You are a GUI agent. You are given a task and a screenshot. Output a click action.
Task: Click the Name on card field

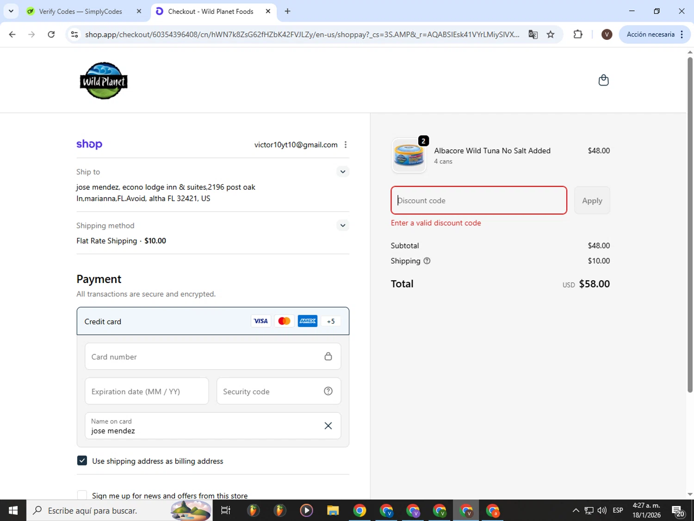click(213, 426)
